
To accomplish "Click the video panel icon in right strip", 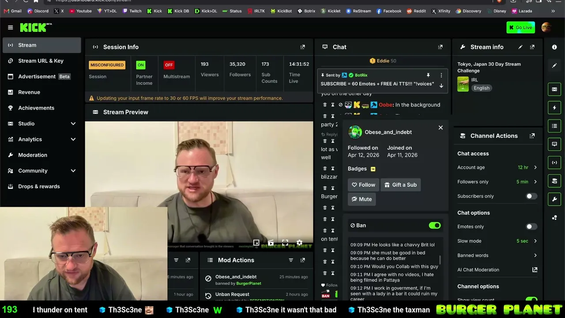I will click(x=554, y=89).
